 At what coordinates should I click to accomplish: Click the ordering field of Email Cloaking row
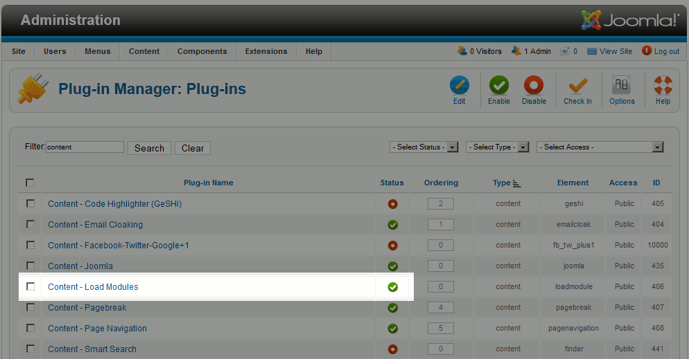[441, 224]
